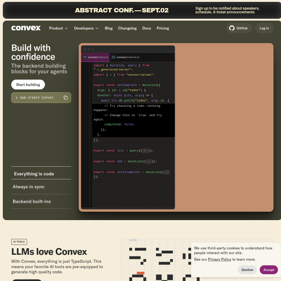Screen dimensions: 281x281
Task: Click the Build with confidence heading
Action: click(33, 52)
